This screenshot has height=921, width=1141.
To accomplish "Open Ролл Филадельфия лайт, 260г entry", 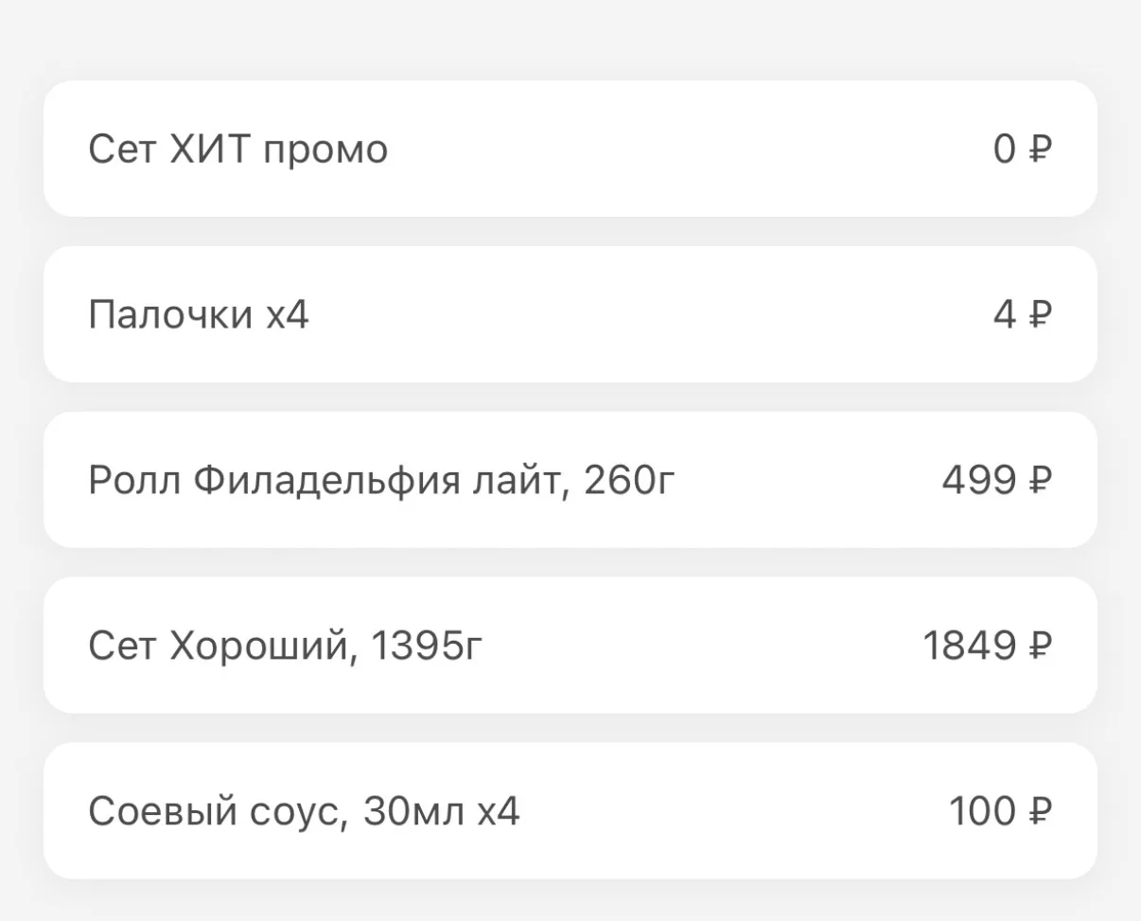I will [x=570, y=480].
